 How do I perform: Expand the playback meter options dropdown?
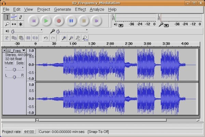point(121,25)
